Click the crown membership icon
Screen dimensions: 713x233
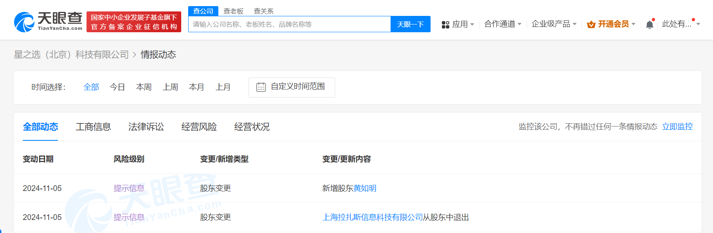pyautogui.click(x=591, y=24)
